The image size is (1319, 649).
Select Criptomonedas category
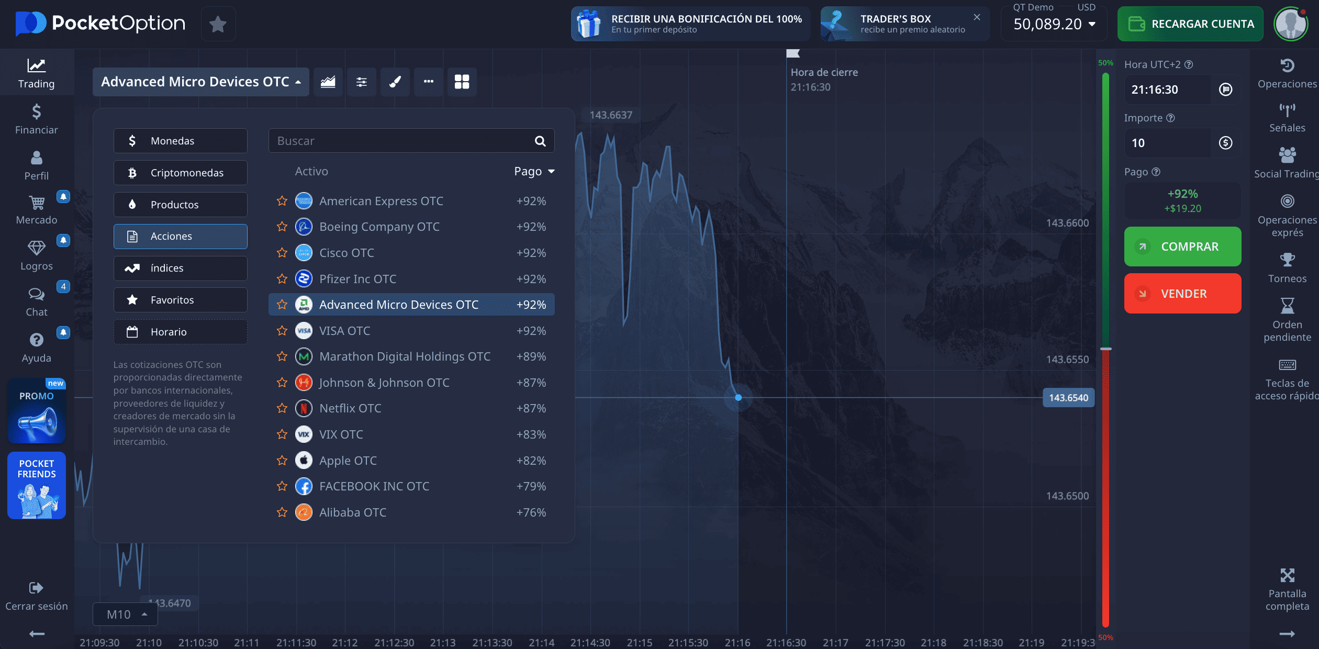(181, 173)
